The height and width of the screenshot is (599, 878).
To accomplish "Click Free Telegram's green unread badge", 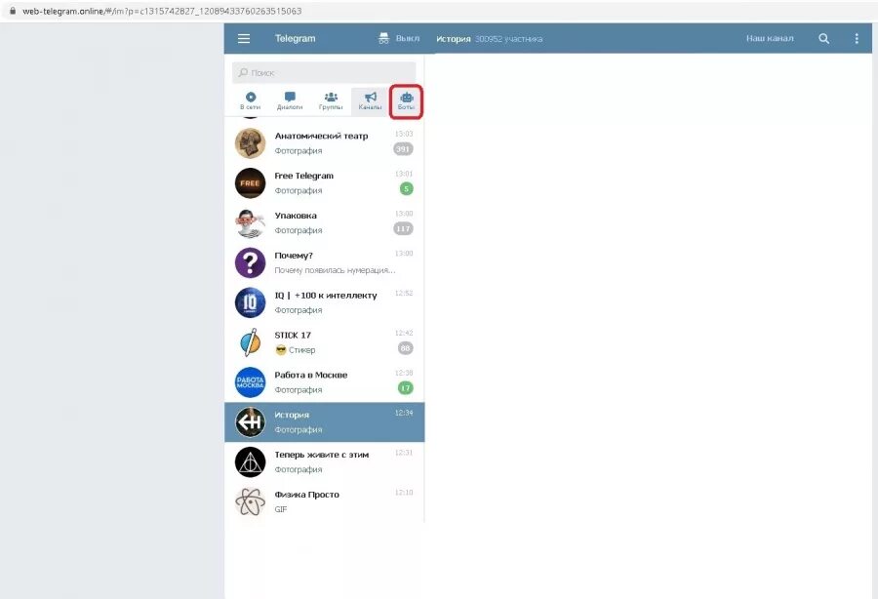I will pyautogui.click(x=407, y=188).
